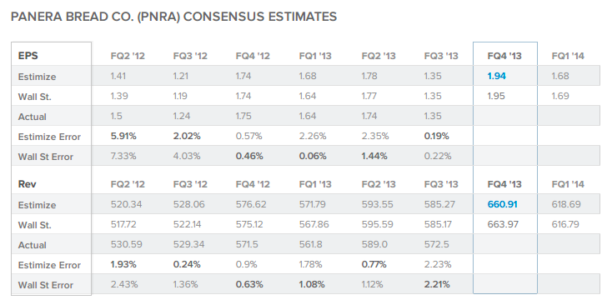Click the highlighted Estimize EPS value 1.94
Viewport: 602px width, 300px height.
496,76
